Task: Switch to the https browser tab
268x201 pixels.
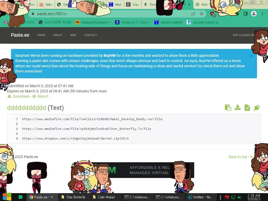Action: pos(46,4)
